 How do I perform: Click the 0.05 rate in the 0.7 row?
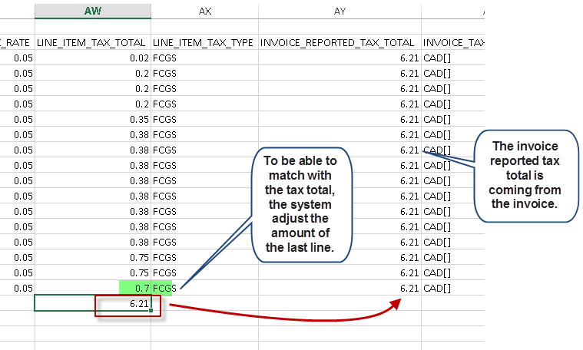point(17,288)
